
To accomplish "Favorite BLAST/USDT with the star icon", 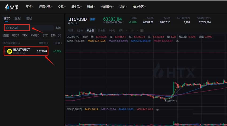I will click(5, 51).
